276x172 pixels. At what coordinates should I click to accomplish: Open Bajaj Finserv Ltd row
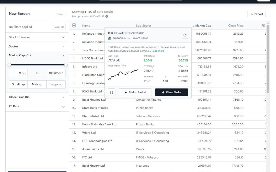[94, 166]
